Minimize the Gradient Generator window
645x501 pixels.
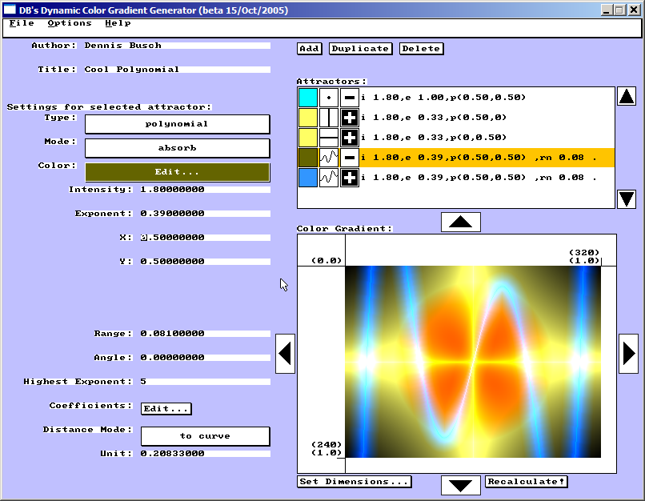607,10
